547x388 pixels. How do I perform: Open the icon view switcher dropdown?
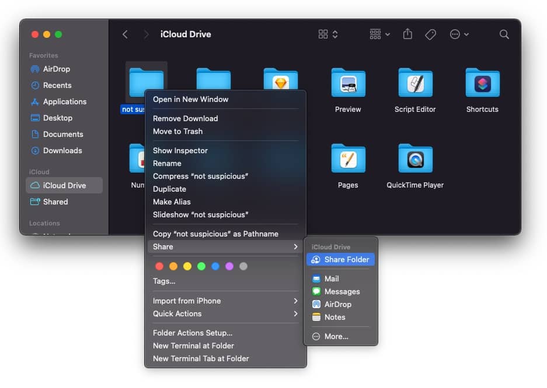(328, 34)
